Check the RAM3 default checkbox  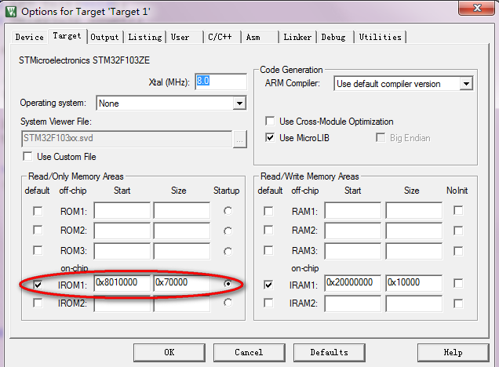(268, 250)
